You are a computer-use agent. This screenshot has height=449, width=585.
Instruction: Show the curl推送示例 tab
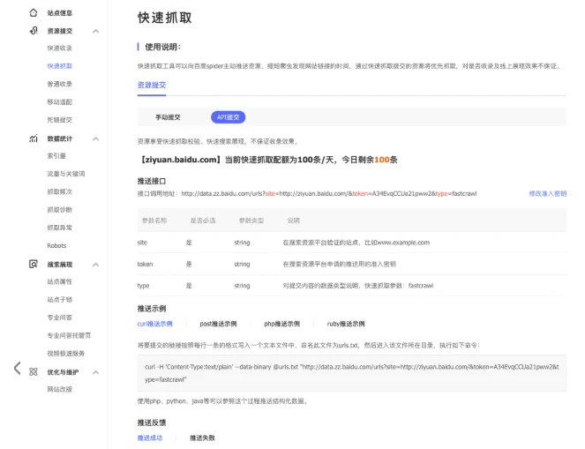tap(154, 324)
